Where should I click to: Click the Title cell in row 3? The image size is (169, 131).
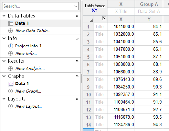click(101, 42)
